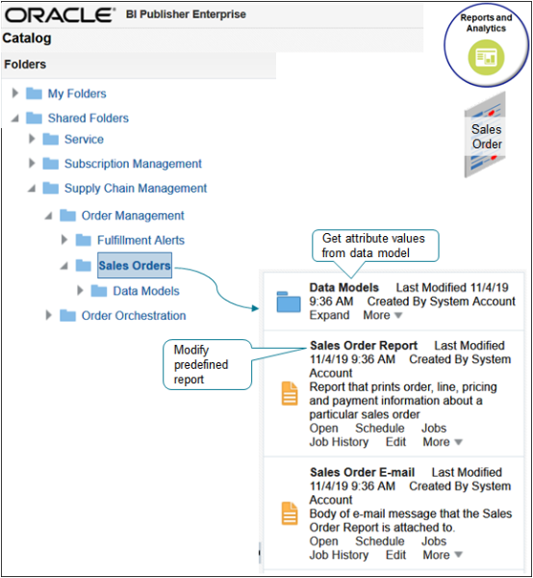Open the Sales Order Report
533x578 pixels.
click(323, 428)
